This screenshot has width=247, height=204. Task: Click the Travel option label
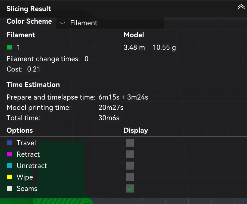(x=26, y=143)
